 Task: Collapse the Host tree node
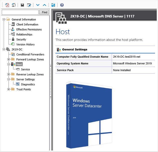(x=8, y=64)
